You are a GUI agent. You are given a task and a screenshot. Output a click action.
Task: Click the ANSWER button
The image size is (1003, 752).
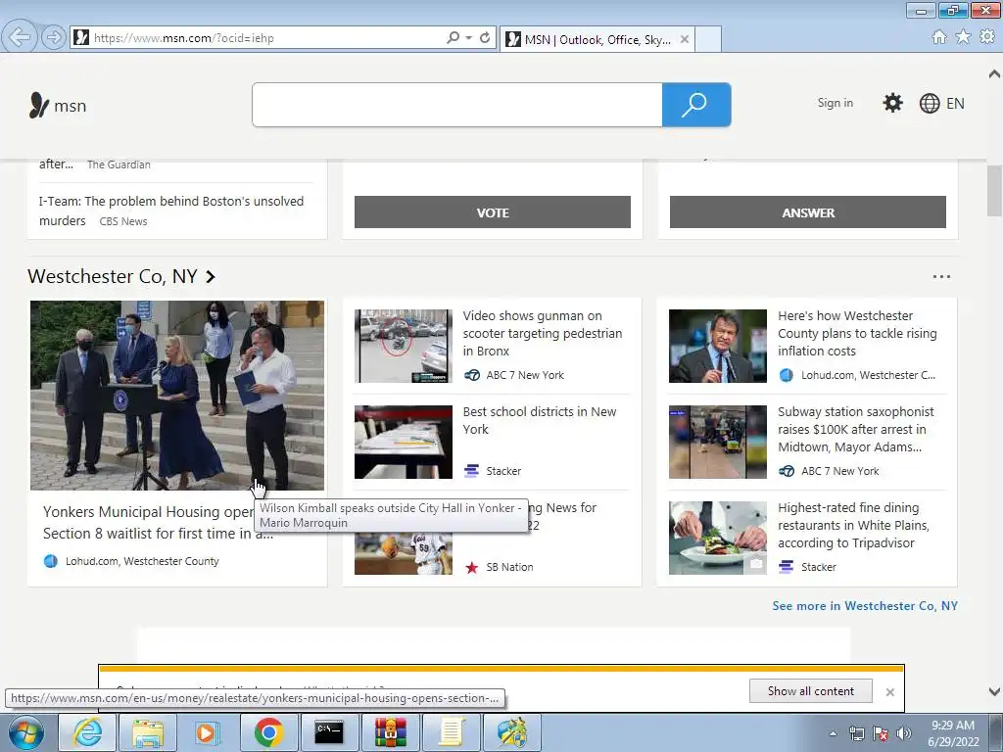[x=808, y=212]
